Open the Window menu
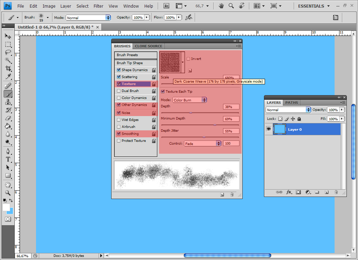The height and width of the screenshot is (260, 358). [x=131, y=6]
